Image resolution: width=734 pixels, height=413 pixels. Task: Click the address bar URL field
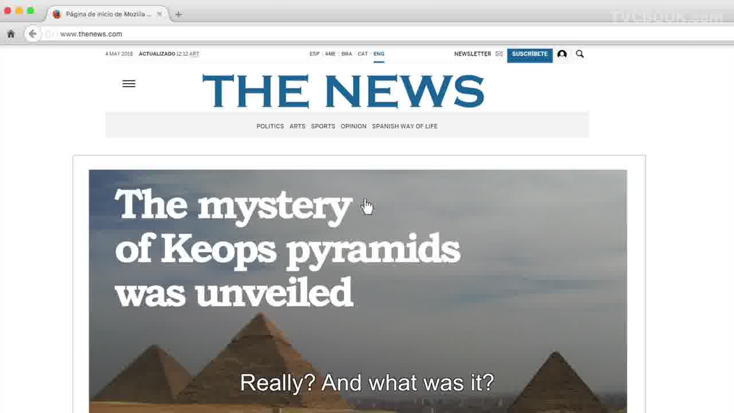point(367,34)
